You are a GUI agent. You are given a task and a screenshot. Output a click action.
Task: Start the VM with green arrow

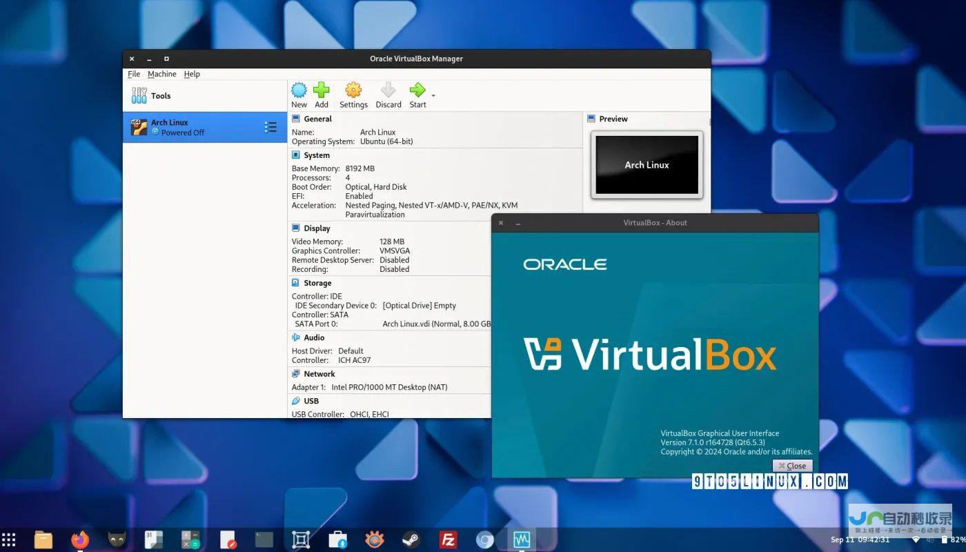417,90
